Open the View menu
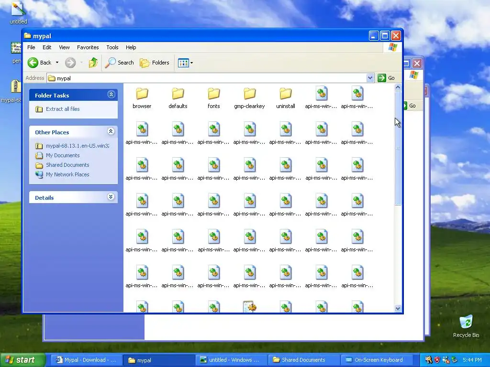 click(64, 47)
